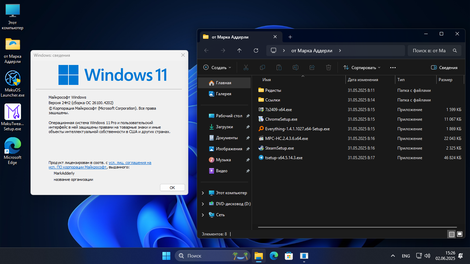This screenshot has width=470, height=264.
Task: Select the Редисты folder row
Action: 359,90
